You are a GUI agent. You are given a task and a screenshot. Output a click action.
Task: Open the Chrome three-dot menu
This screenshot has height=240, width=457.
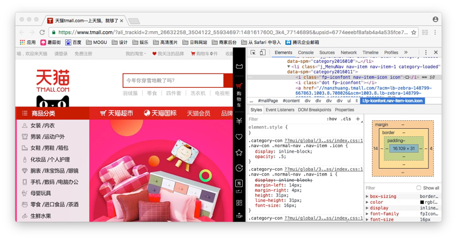coord(435,32)
